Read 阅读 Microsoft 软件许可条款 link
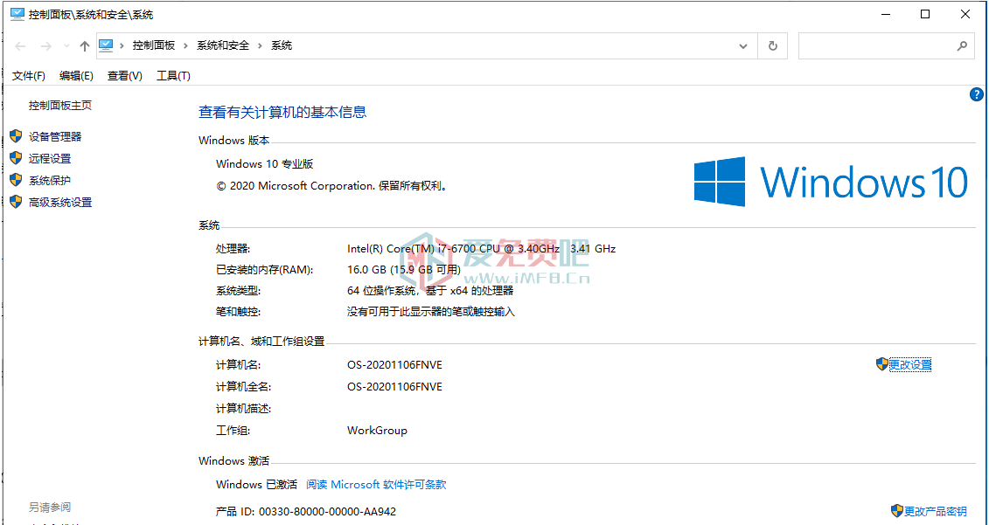Viewport: 989px width, 525px height. (376, 485)
